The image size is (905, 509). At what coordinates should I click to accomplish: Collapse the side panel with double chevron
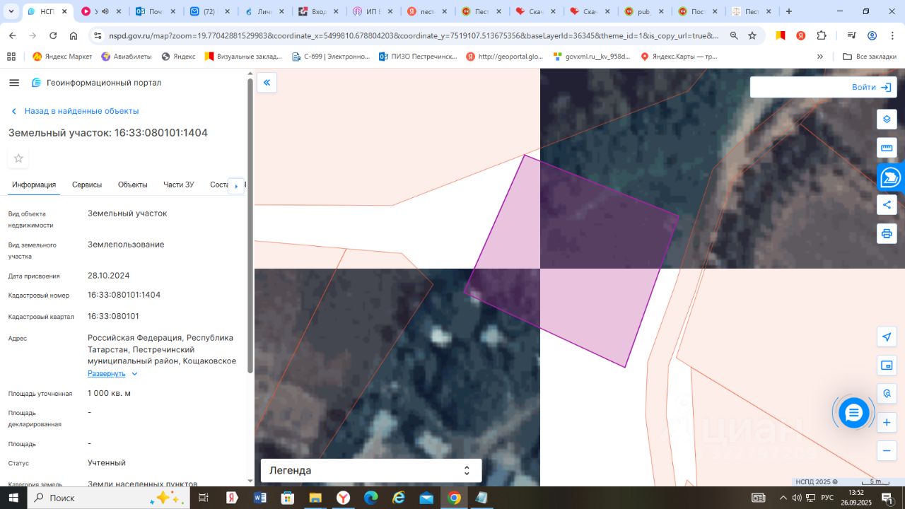tap(267, 83)
